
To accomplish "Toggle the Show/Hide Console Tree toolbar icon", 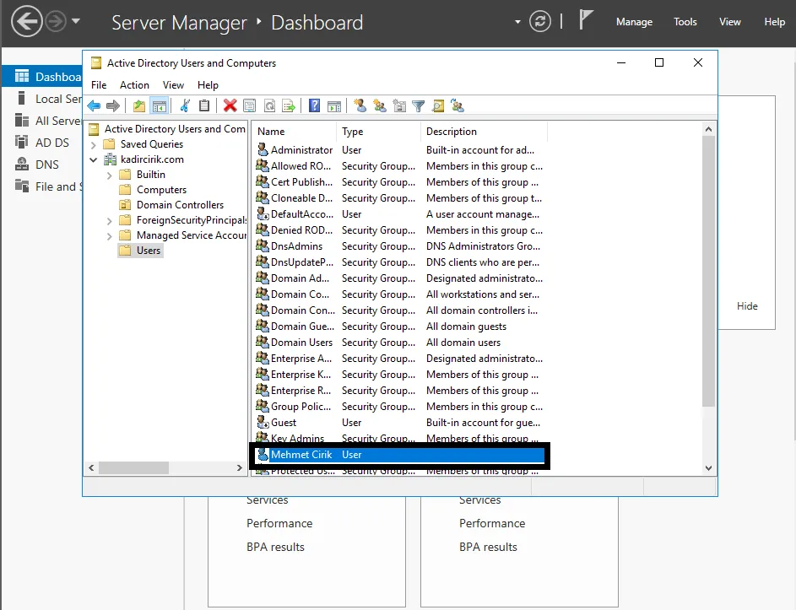I will (160, 105).
